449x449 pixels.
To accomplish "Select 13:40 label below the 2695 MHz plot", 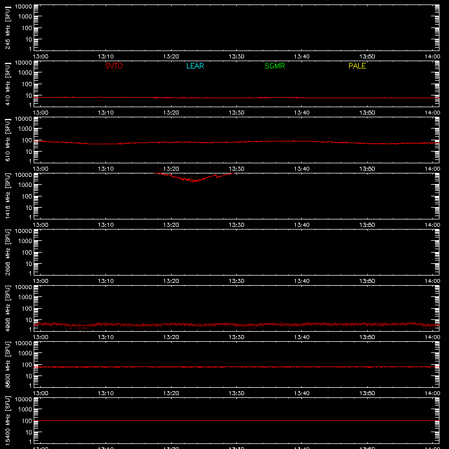I will [302, 281].
